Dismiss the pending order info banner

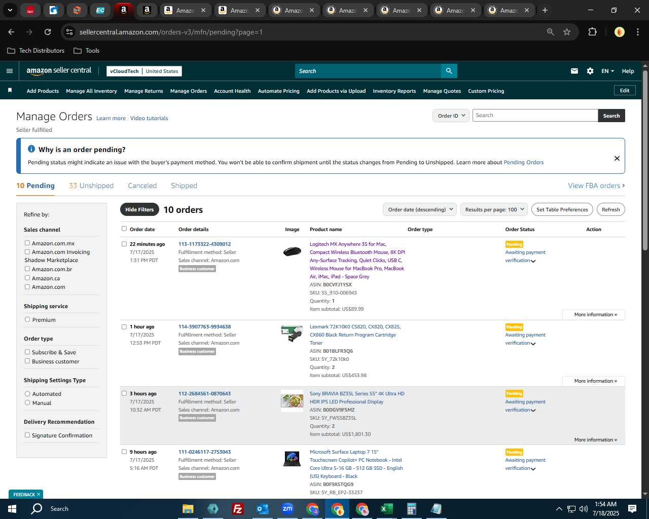[x=617, y=158]
